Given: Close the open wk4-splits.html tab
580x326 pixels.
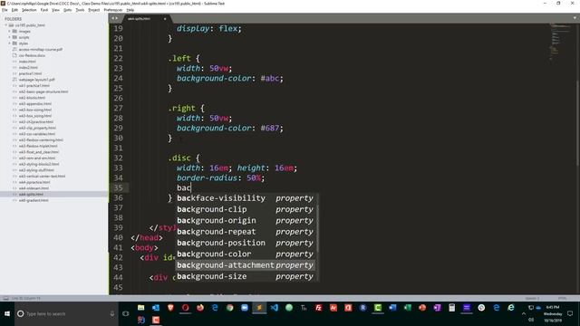Looking at the screenshot, I should 165,18.
